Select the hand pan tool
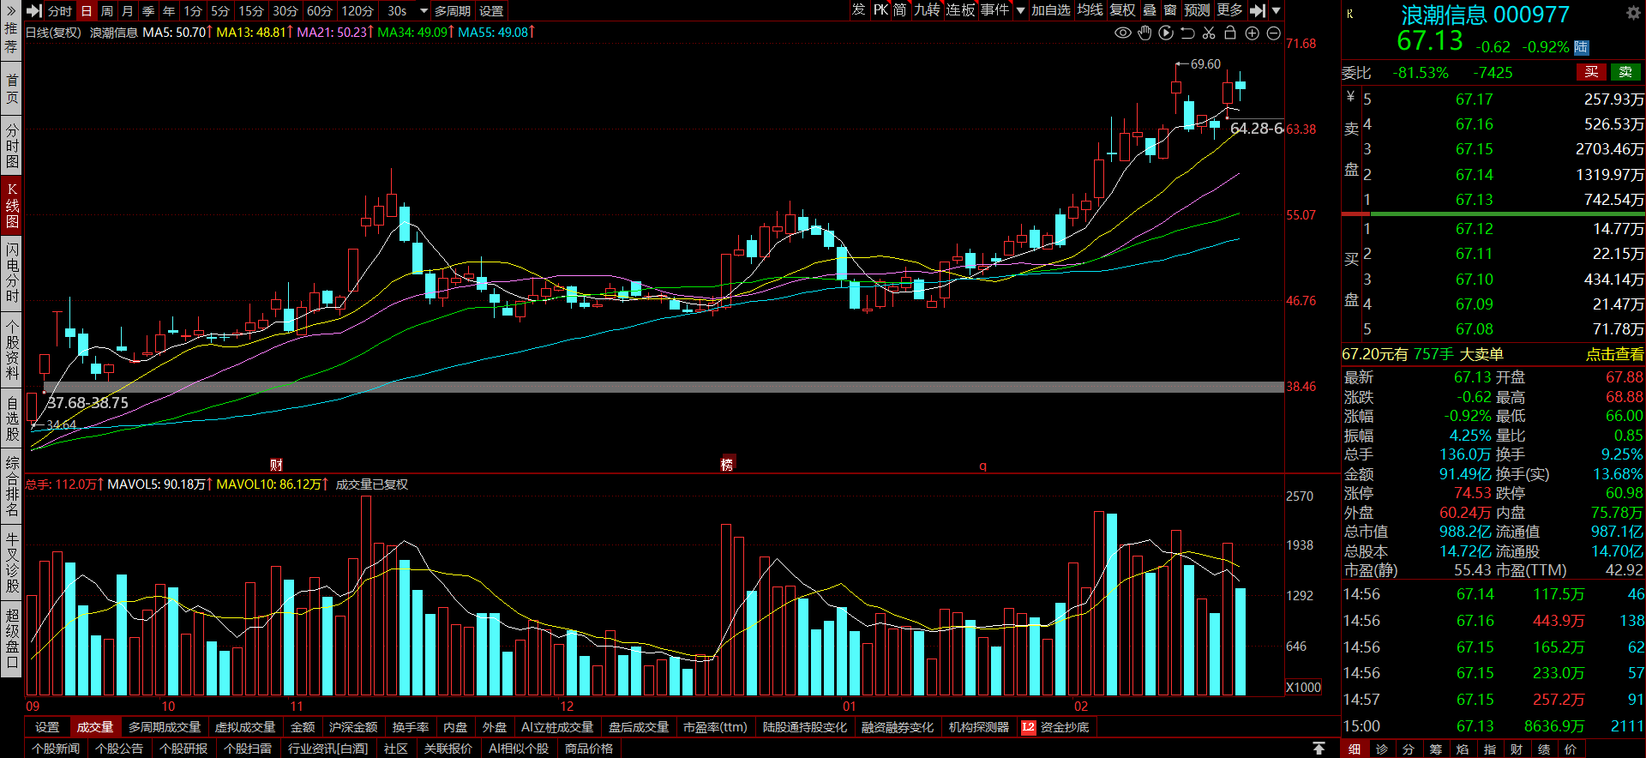Viewport: 1646px width, 758px height. point(1144,33)
